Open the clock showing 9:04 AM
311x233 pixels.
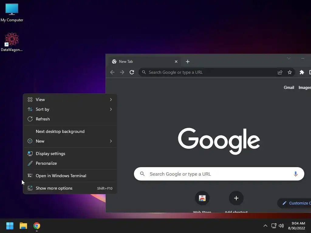(296, 226)
